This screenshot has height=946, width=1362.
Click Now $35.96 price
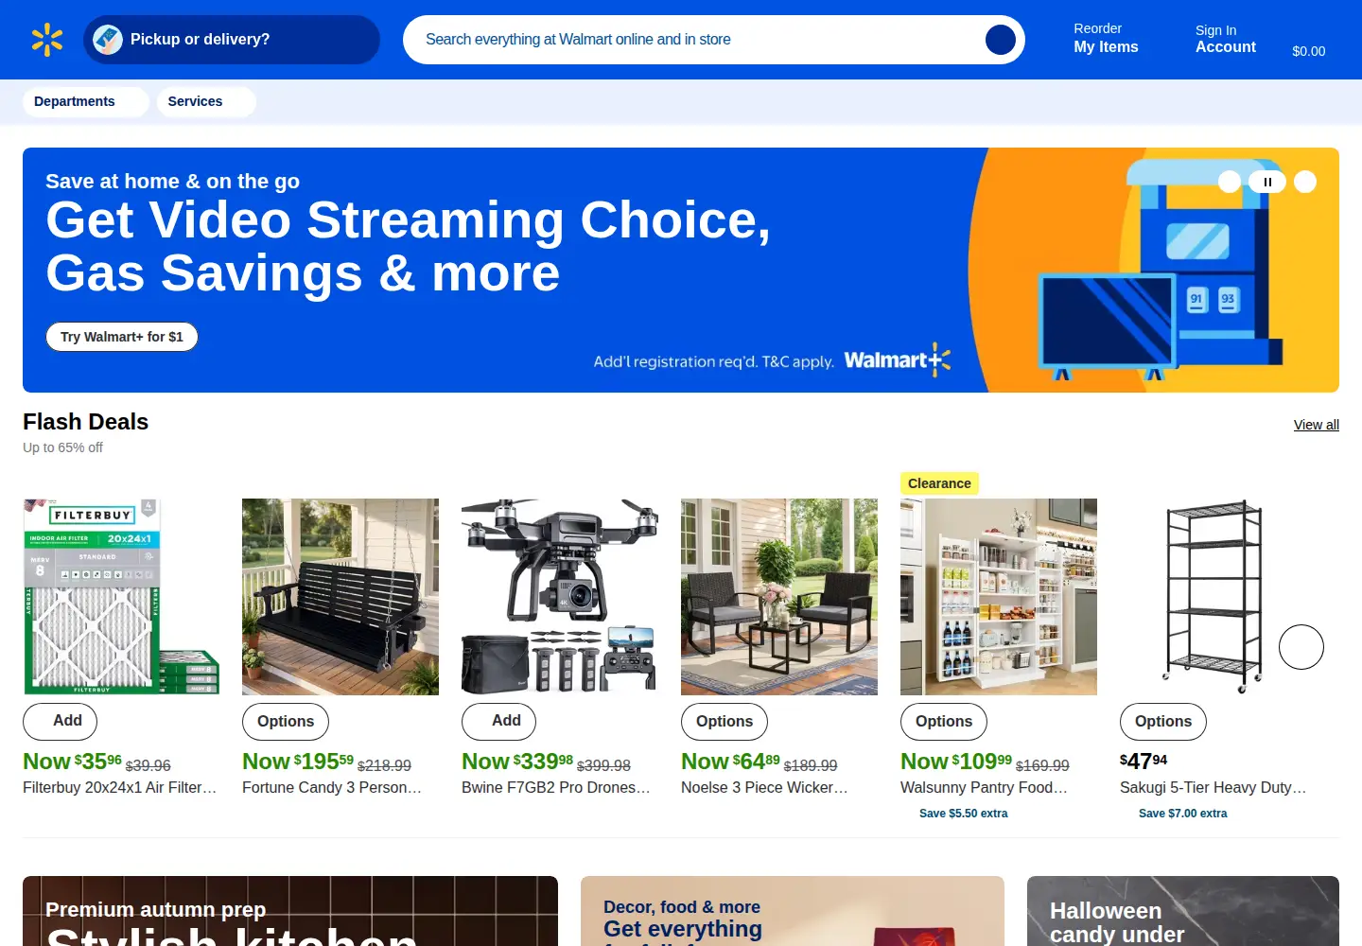72,762
